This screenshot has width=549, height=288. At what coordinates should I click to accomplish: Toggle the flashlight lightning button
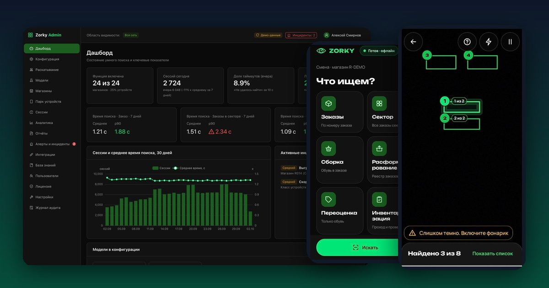489,42
